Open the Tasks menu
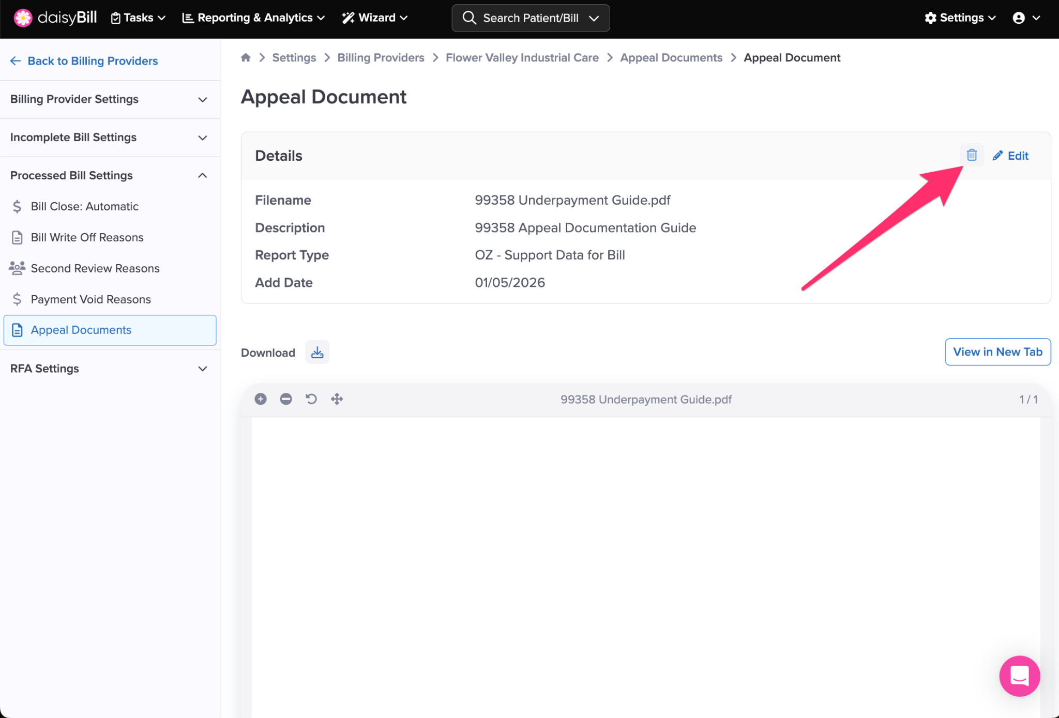 (x=138, y=18)
